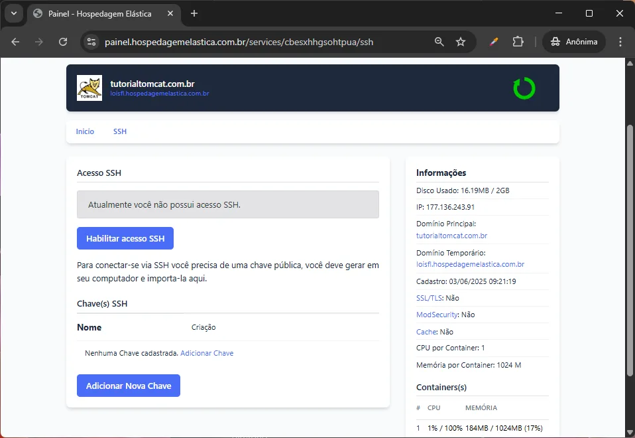The width and height of the screenshot is (635, 438).
Task: Click the tutorialtomcat.com.br header title
Action: click(152, 84)
